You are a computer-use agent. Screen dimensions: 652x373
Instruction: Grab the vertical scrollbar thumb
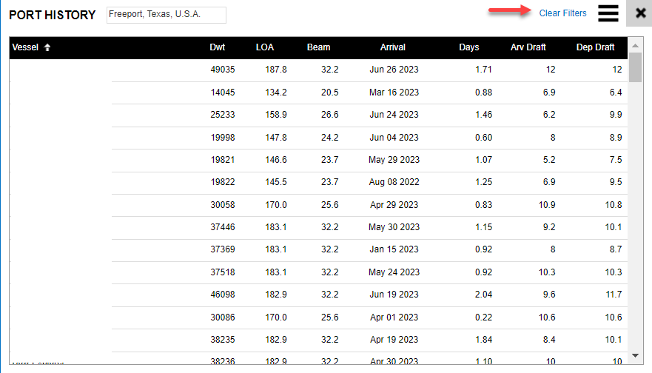[635, 67]
